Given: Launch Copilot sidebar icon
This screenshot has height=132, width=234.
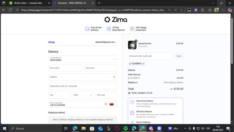Looking at the screenshot, I should [230, 10].
